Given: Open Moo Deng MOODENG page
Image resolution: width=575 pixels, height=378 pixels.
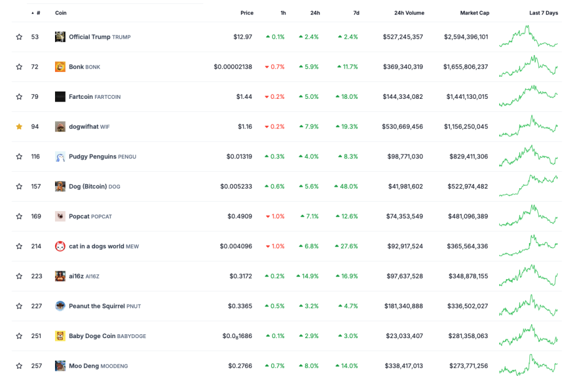Looking at the screenshot, I should (98, 366).
